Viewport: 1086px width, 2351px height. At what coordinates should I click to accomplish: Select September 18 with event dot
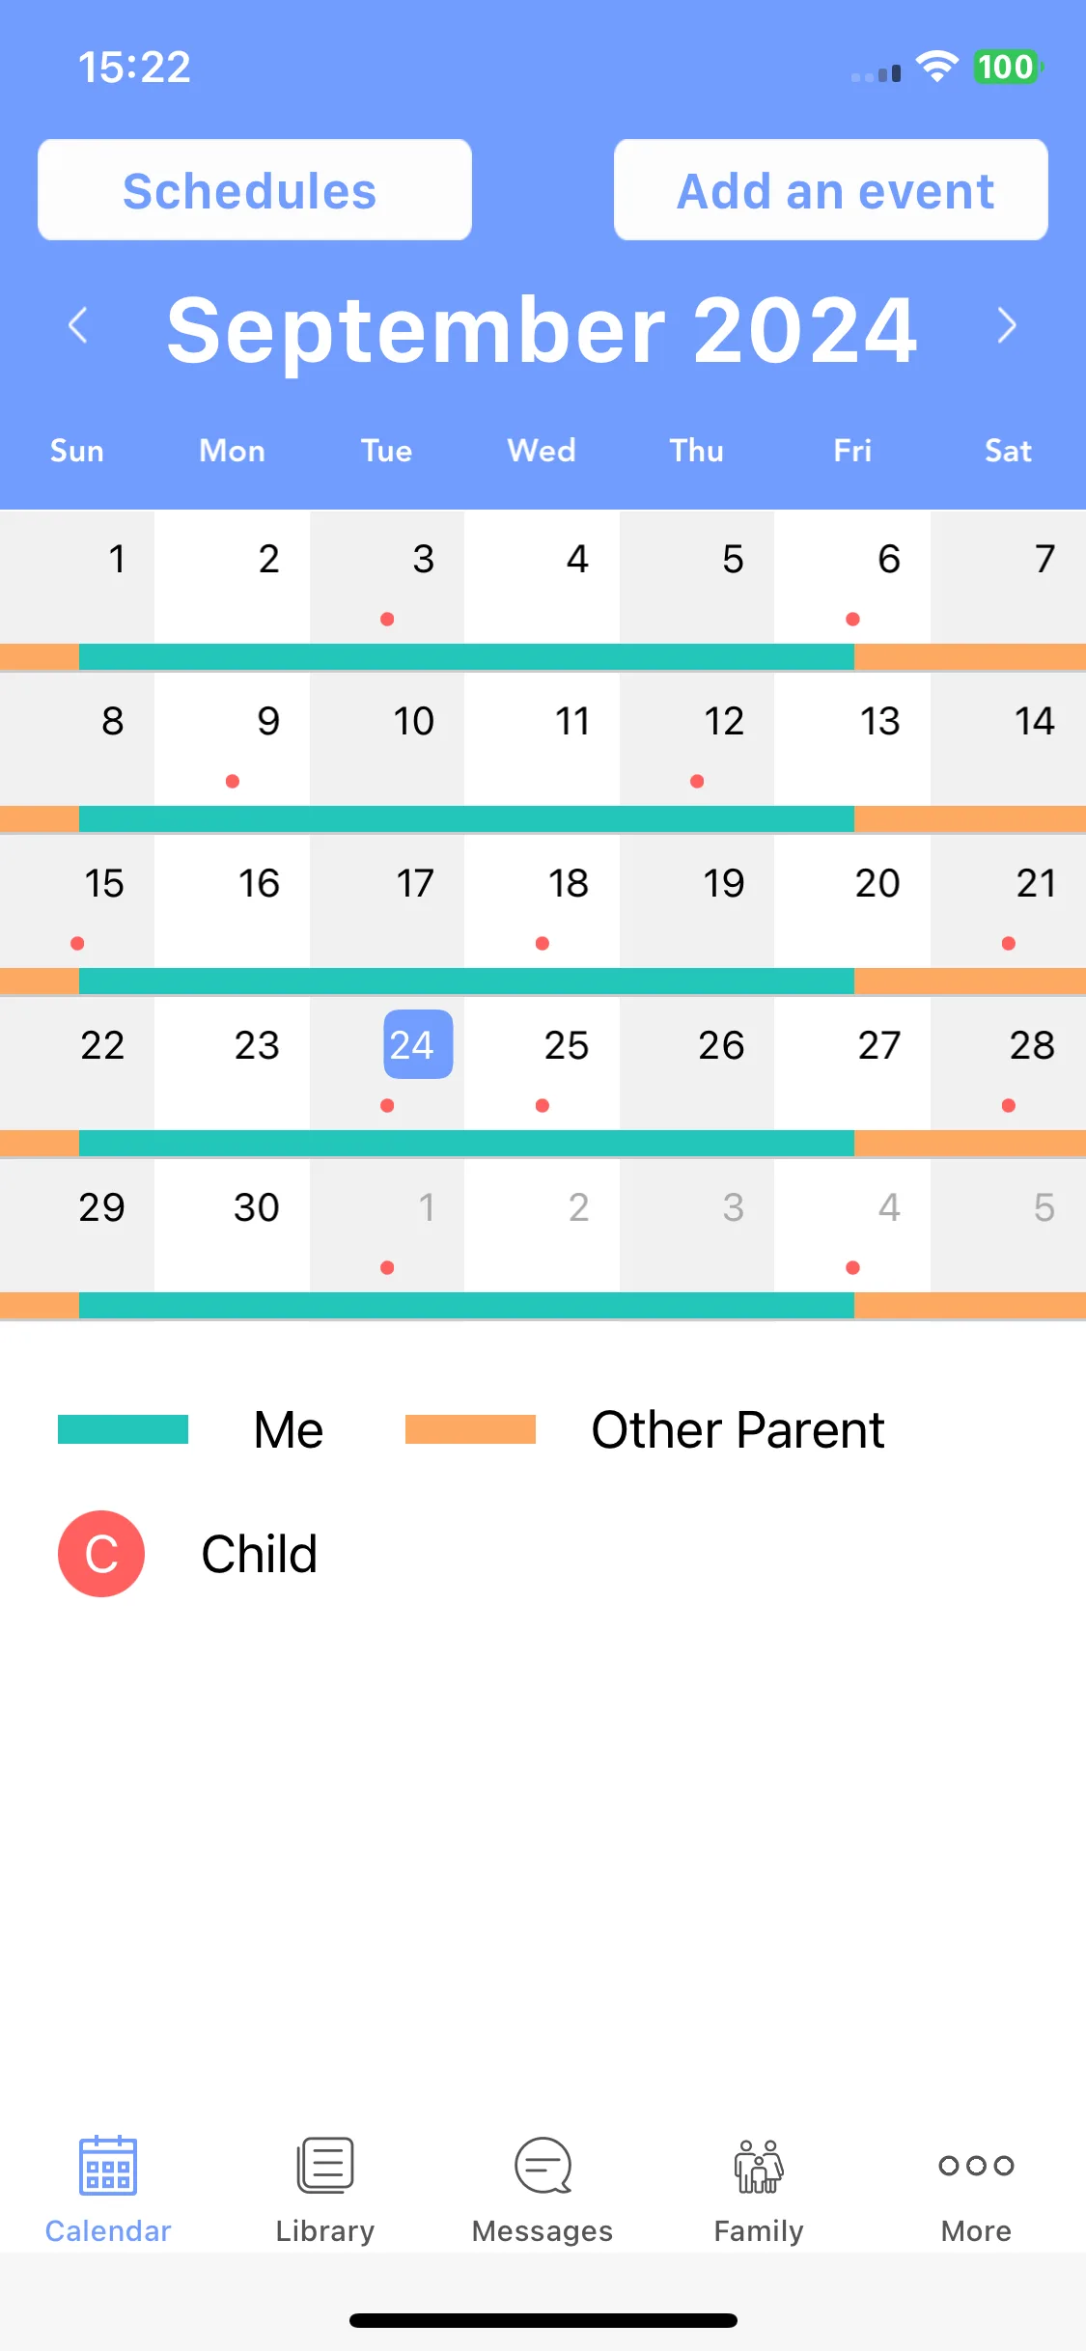click(542, 900)
